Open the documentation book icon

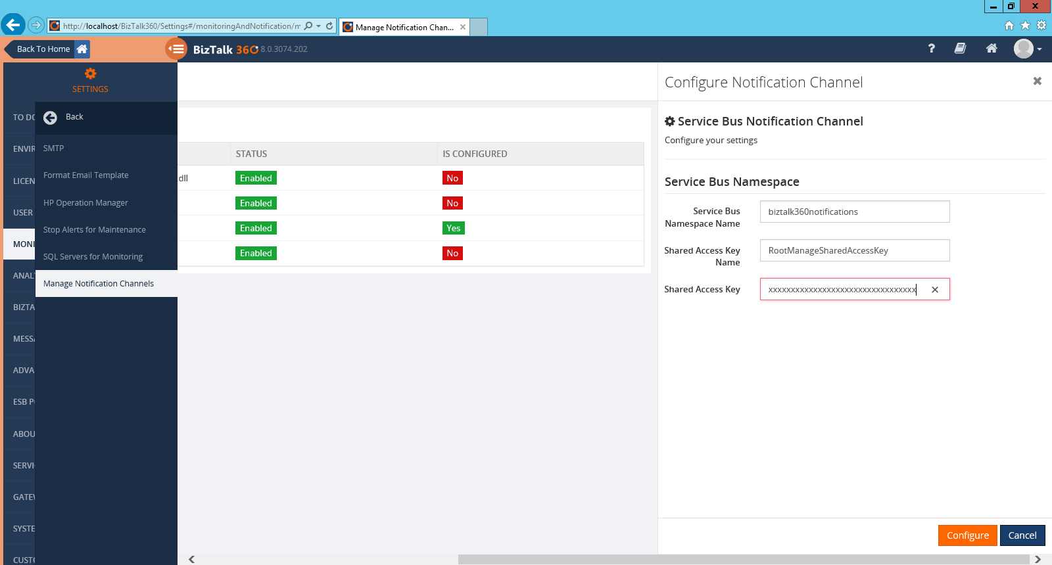[960, 49]
